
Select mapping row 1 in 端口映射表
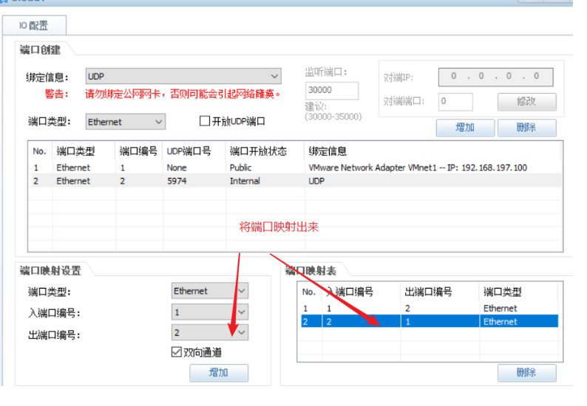point(430,308)
